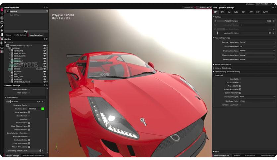Click the Percent Triangles slider
Viewport: 277px width, 160px height.
(245, 21)
